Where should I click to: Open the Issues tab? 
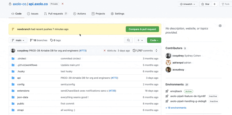33,14
